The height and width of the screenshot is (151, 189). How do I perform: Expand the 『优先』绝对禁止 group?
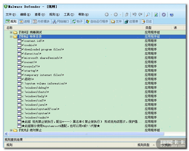11,130
